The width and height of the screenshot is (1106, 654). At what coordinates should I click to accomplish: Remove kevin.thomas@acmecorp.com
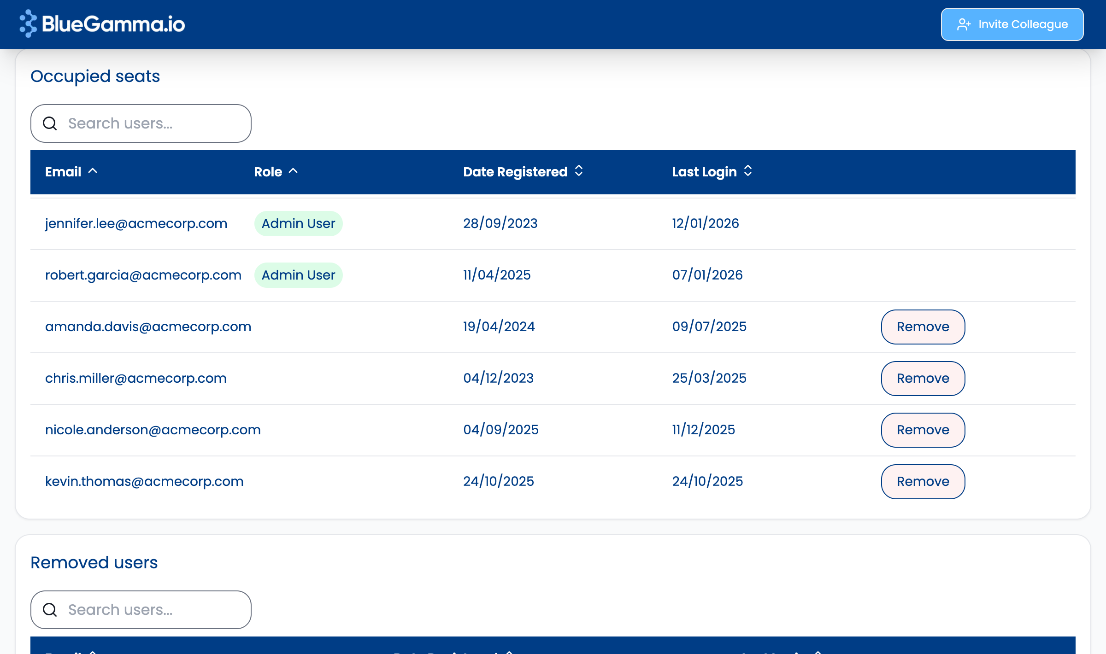coord(923,481)
